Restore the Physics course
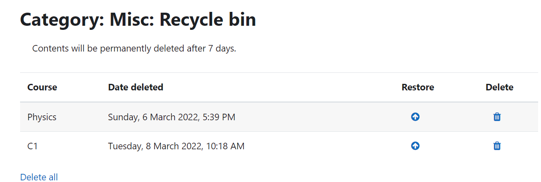The image size is (541, 182). [x=415, y=117]
